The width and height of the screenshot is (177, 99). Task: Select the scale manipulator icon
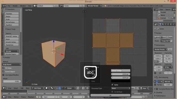65,88
